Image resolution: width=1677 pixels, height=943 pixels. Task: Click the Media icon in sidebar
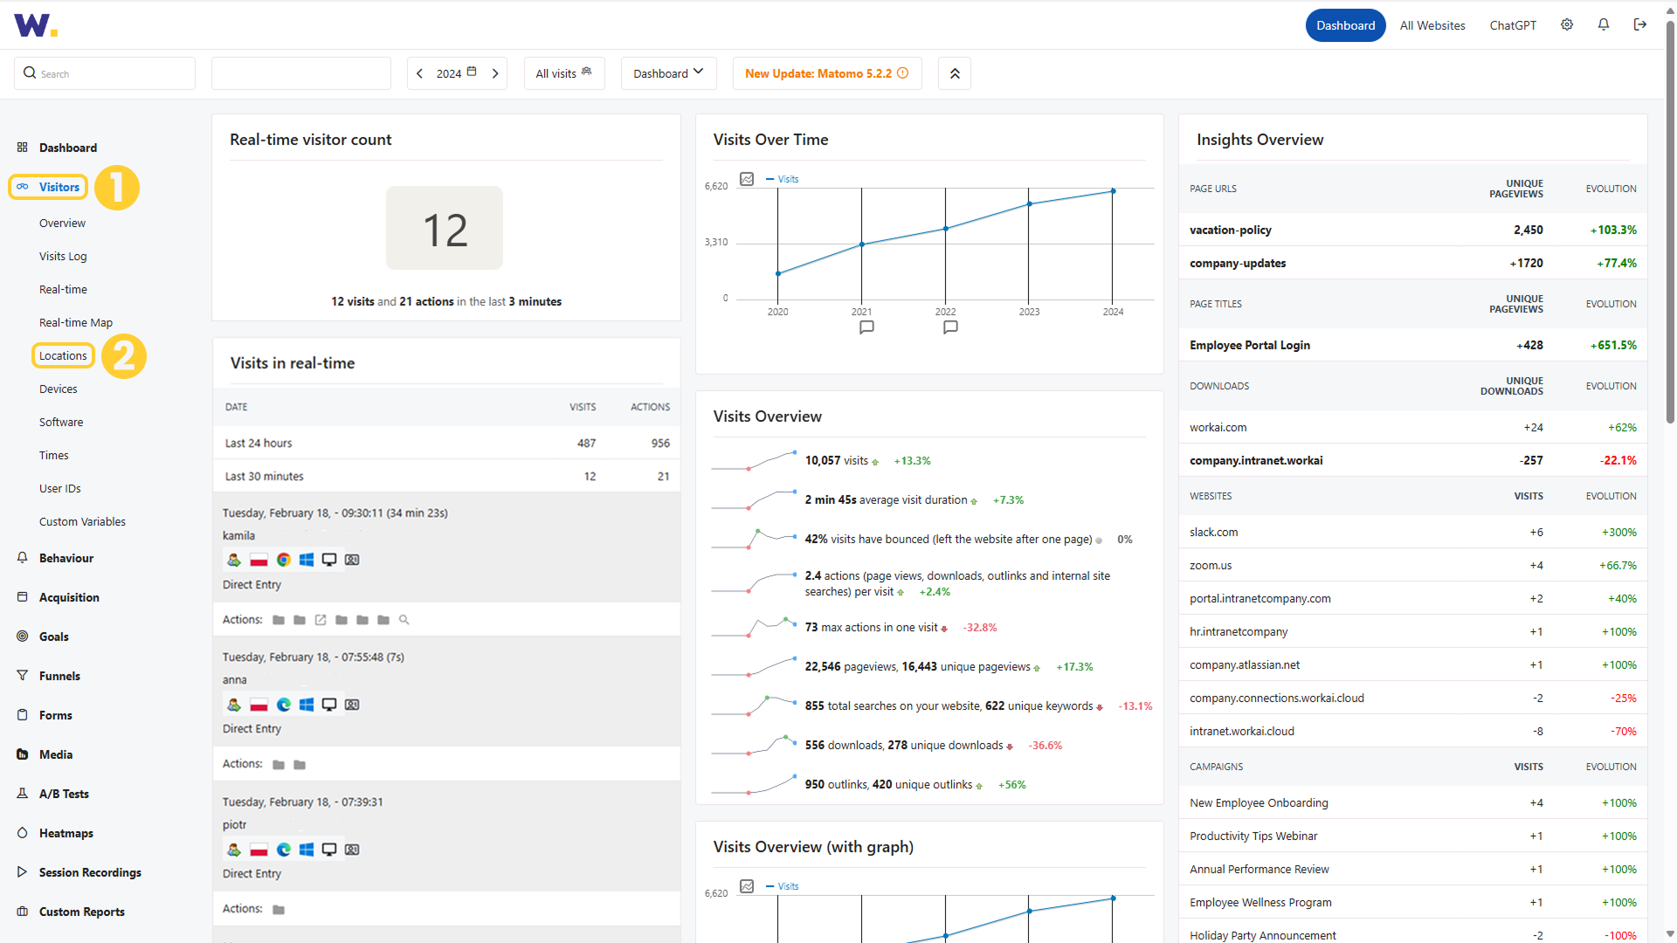23,754
